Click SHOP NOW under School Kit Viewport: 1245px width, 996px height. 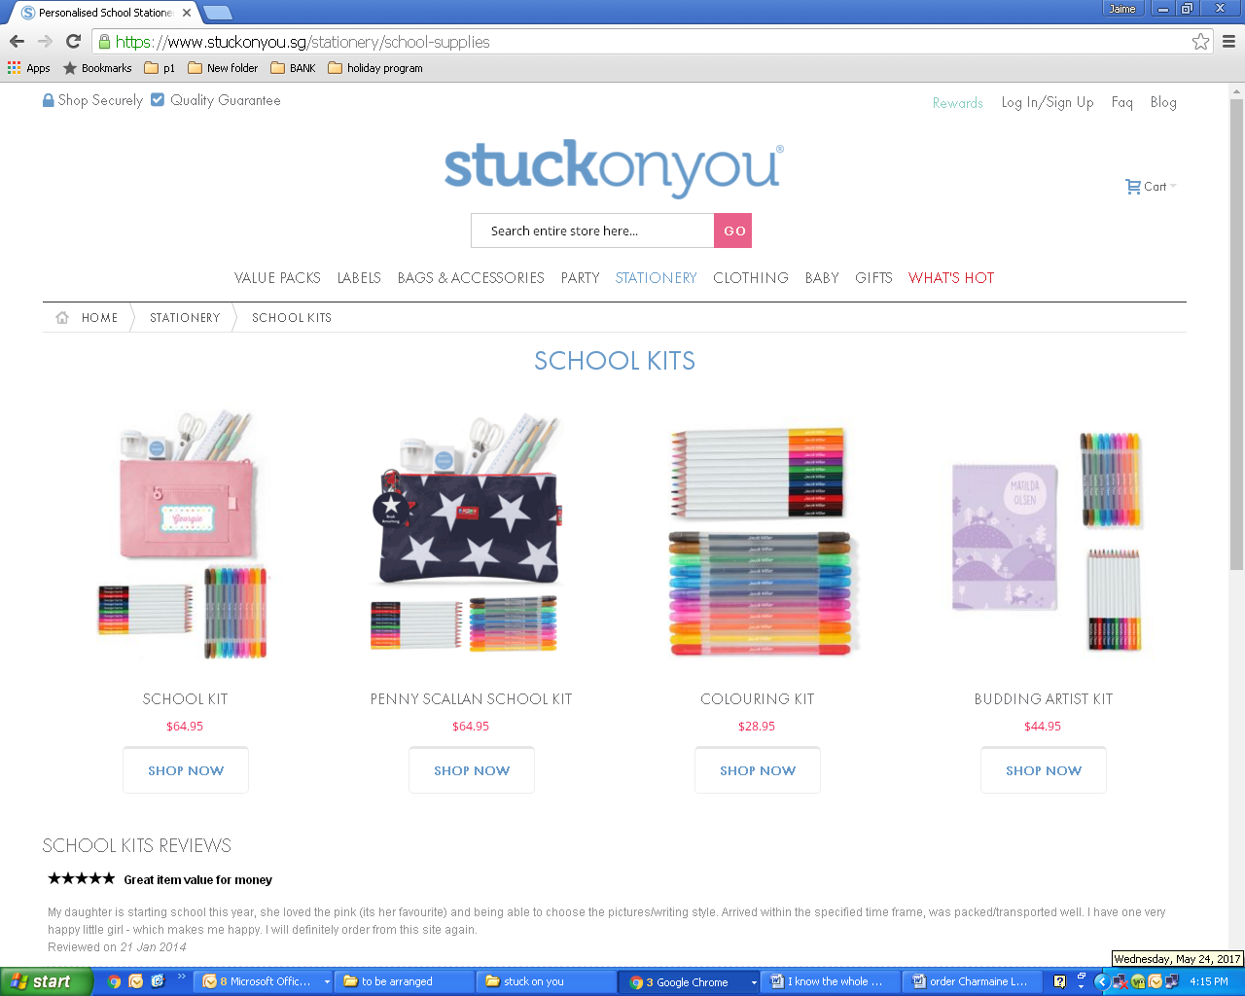tap(186, 770)
